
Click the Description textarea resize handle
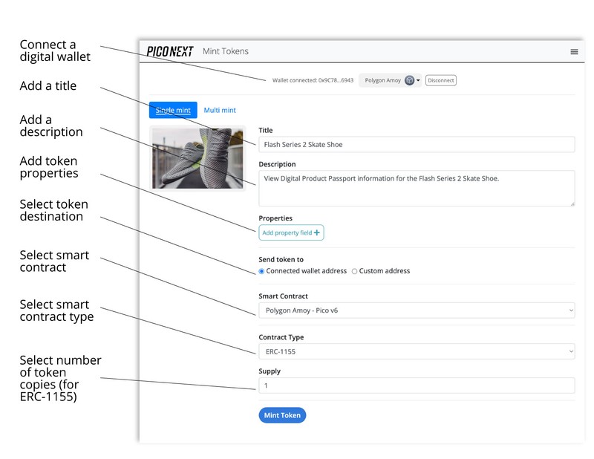point(571,203)
